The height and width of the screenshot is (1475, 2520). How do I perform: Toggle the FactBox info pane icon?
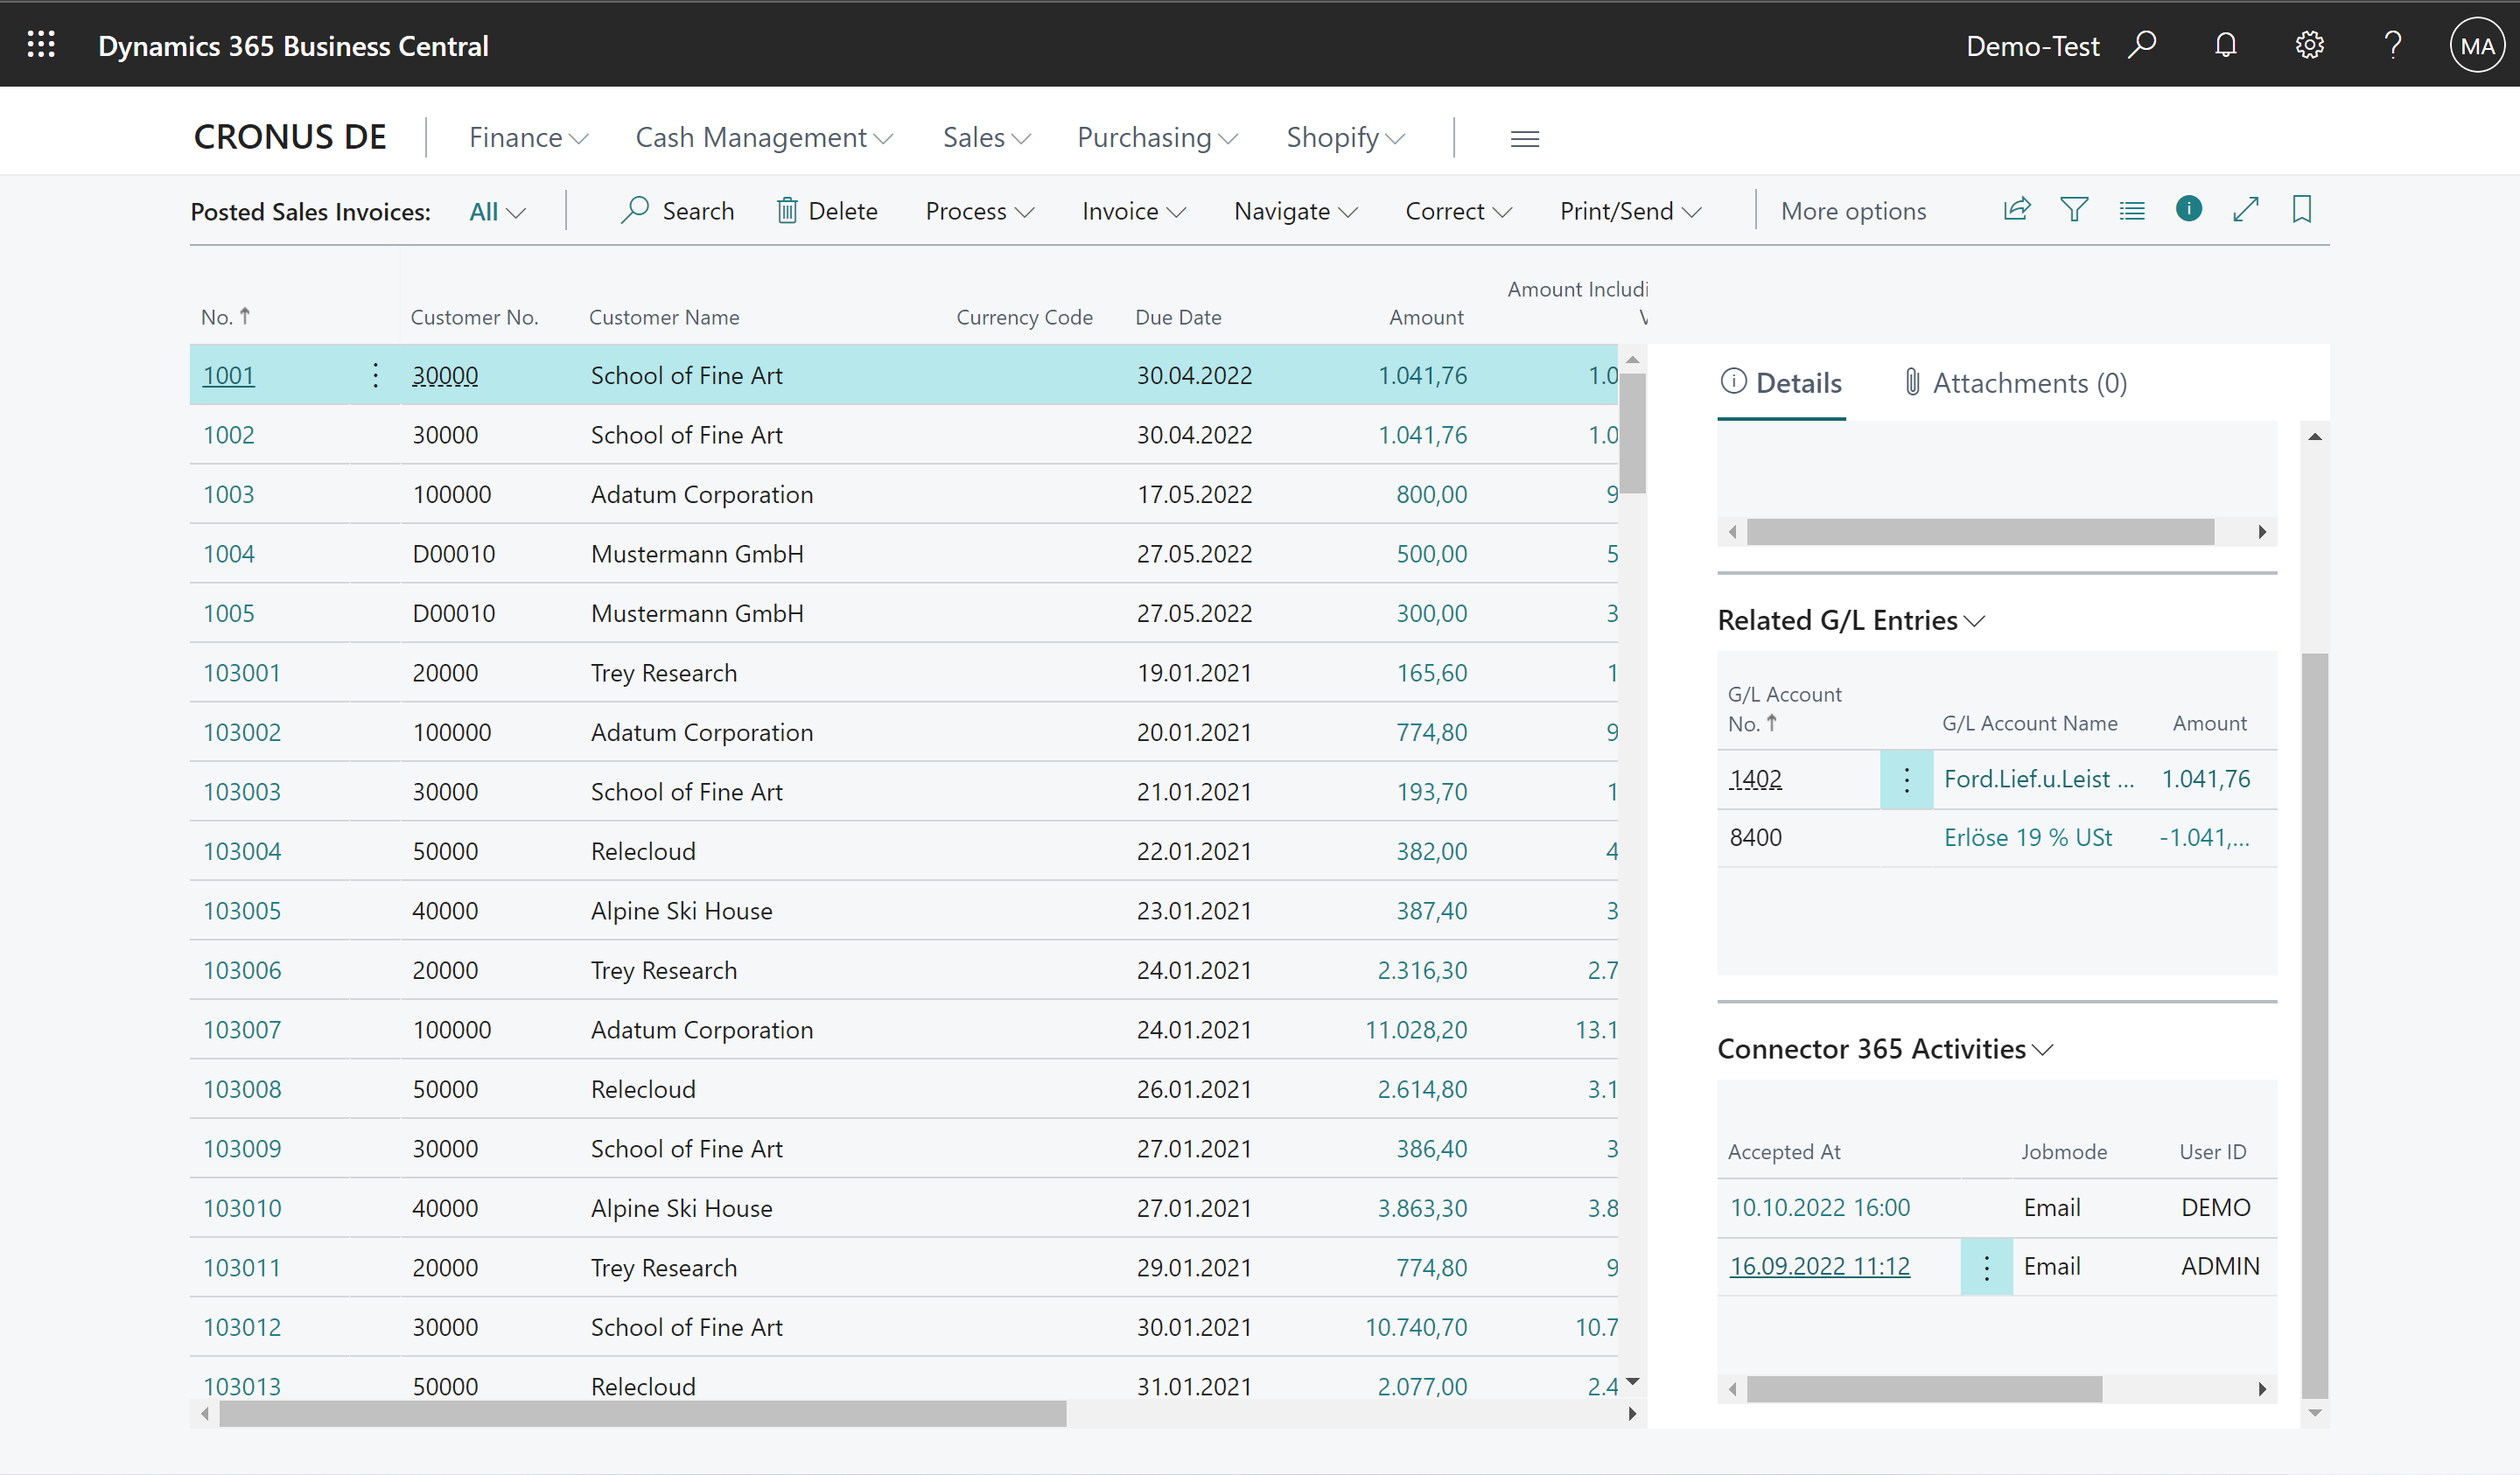(2188, 208)
